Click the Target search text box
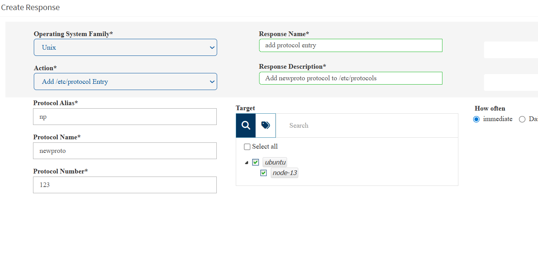 (365, 125)
